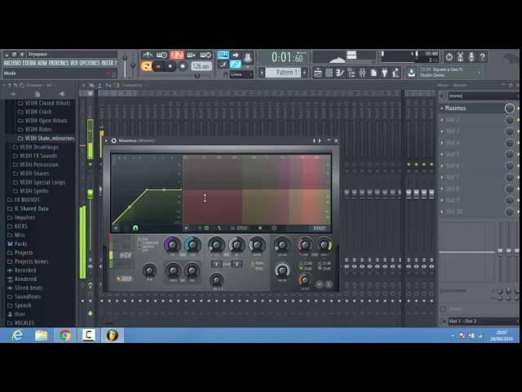
Task: Click the envelope graph middle control point
Action: coord(147,190)
